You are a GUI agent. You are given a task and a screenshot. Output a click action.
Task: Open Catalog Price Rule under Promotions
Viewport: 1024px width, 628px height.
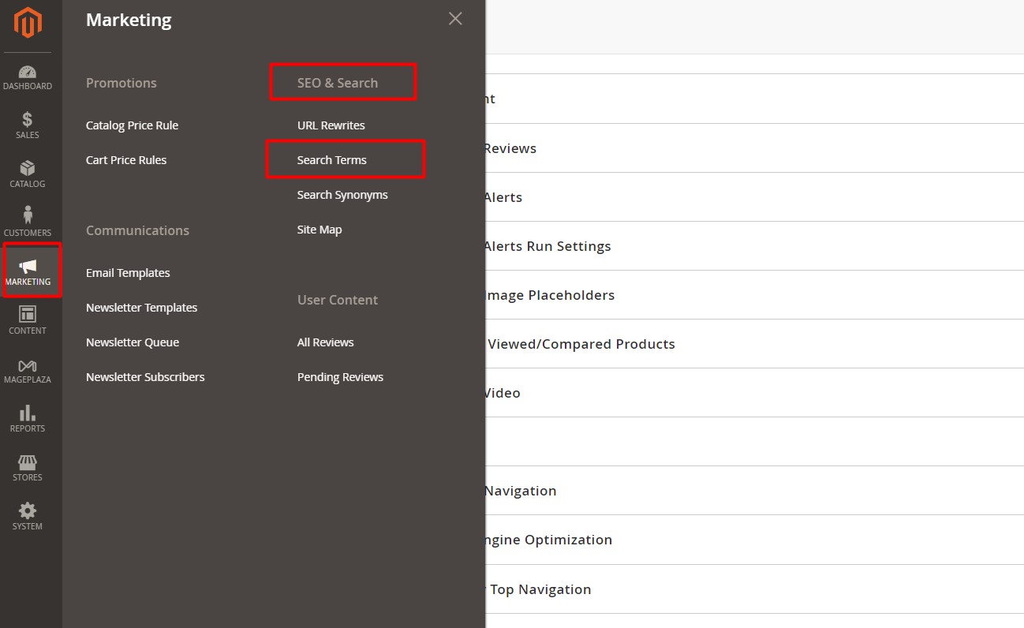[132, 125]
